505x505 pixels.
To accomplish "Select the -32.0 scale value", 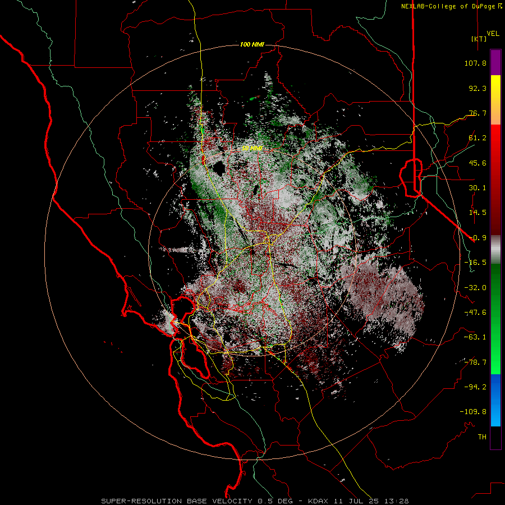I will 475,288.
